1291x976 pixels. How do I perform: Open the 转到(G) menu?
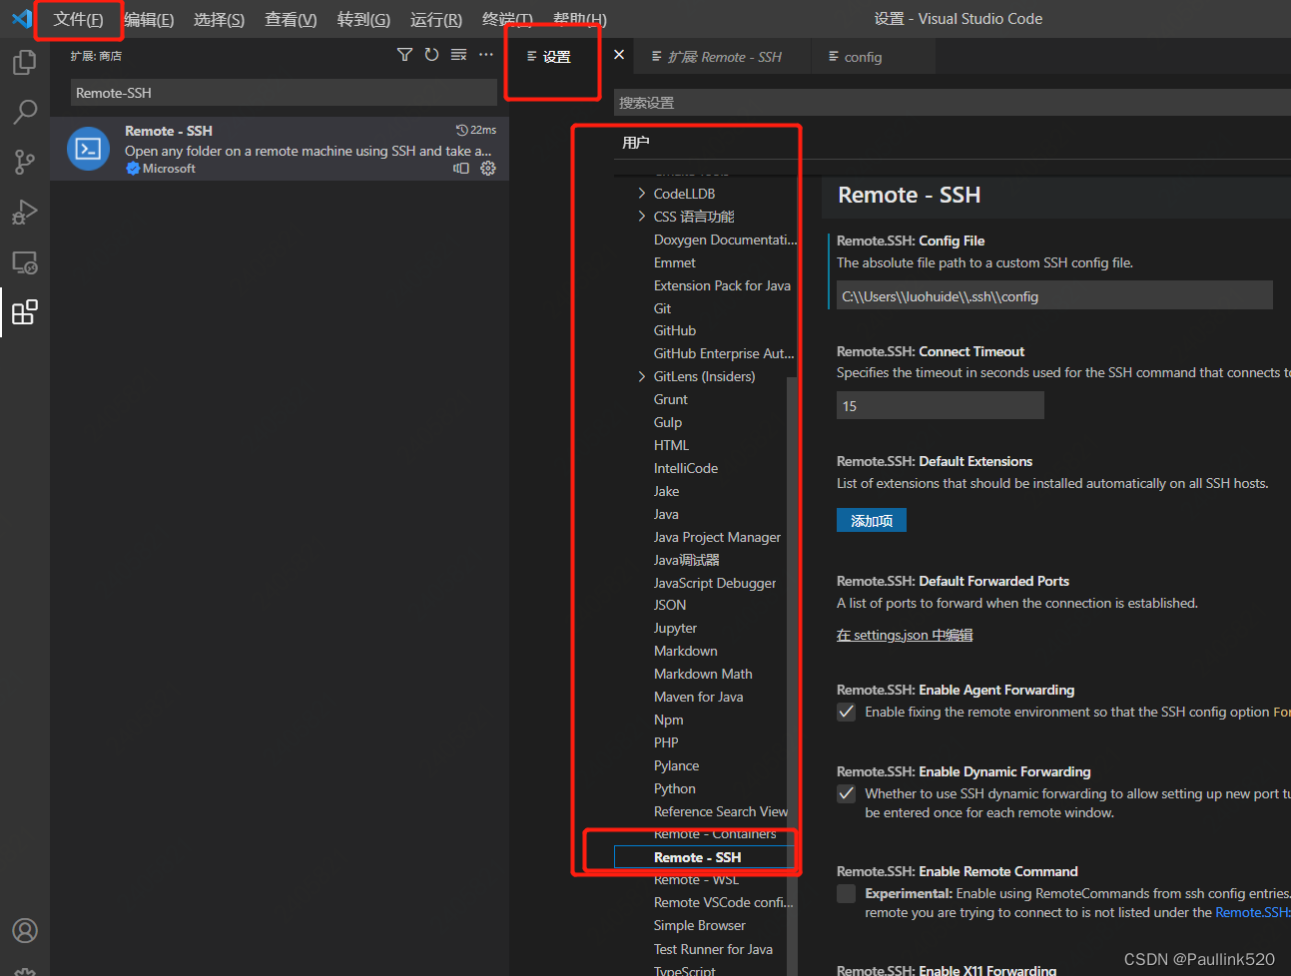pos(363,19)
